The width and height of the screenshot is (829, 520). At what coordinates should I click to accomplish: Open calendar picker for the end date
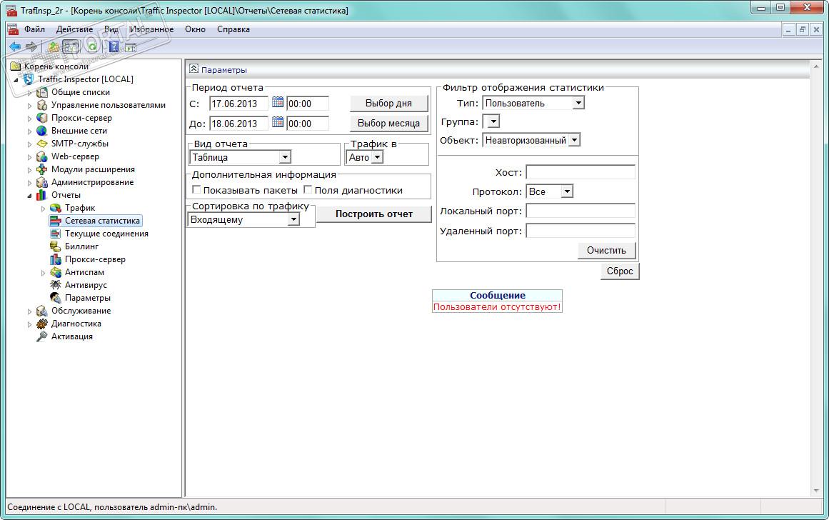278,122
